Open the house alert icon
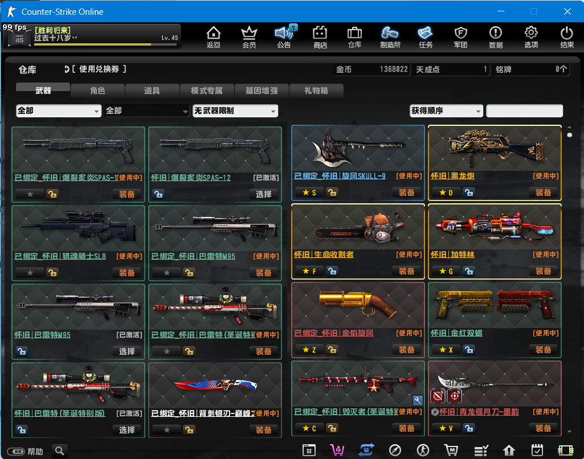584x459 pixels. coord(509,450)
